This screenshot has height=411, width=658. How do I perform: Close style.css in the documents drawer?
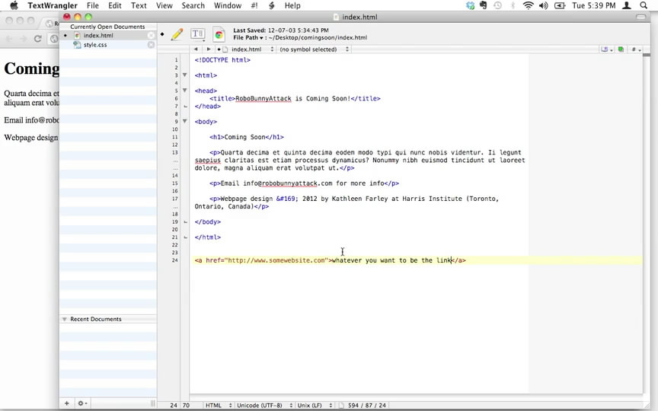point(151,45)
